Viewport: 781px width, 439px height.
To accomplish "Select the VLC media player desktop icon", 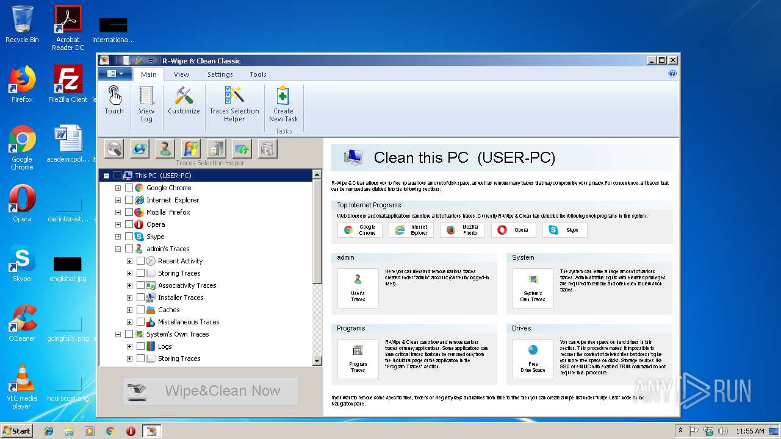I will [22, 387].
